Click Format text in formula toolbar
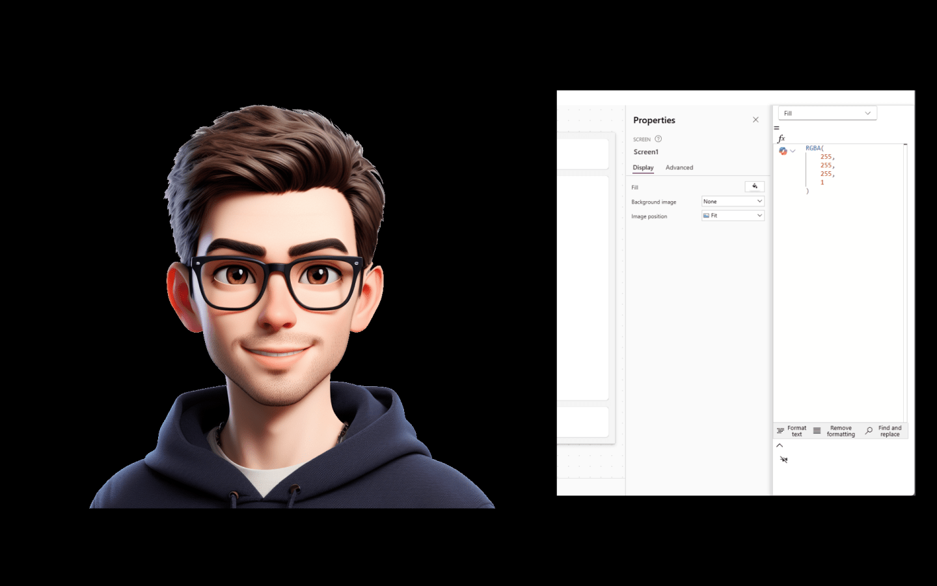This screenshot has height=586, width=937. click(791, 431)
